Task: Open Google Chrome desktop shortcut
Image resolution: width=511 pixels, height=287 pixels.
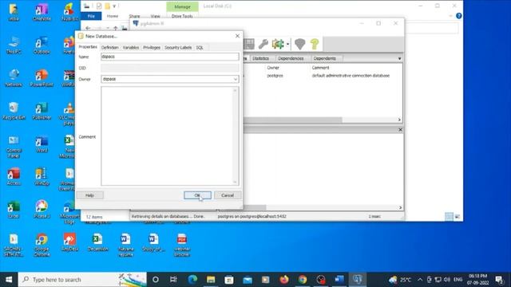Action: [x=42, y=246]
